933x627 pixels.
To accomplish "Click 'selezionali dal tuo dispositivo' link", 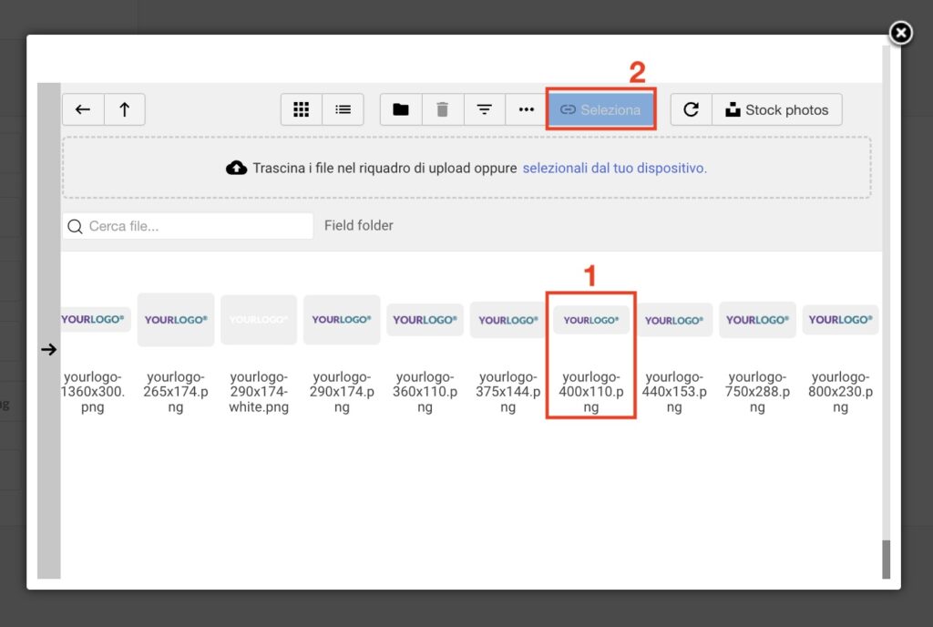I will [615, 169].
